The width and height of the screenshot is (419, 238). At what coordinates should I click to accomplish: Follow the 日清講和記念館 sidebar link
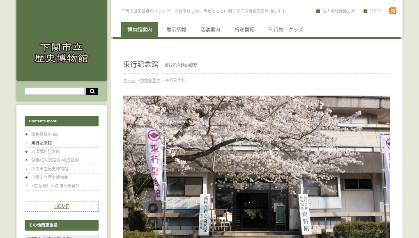click(46, 151)
